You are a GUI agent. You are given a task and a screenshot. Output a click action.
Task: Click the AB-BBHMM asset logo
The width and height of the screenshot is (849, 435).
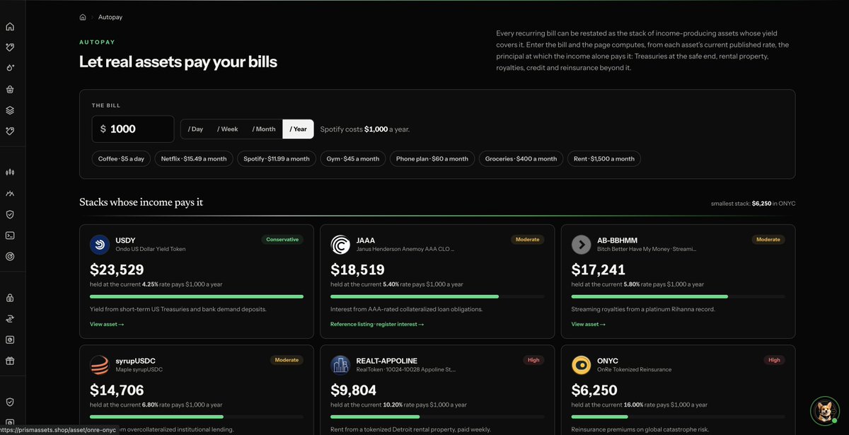[x=581, y=245]
